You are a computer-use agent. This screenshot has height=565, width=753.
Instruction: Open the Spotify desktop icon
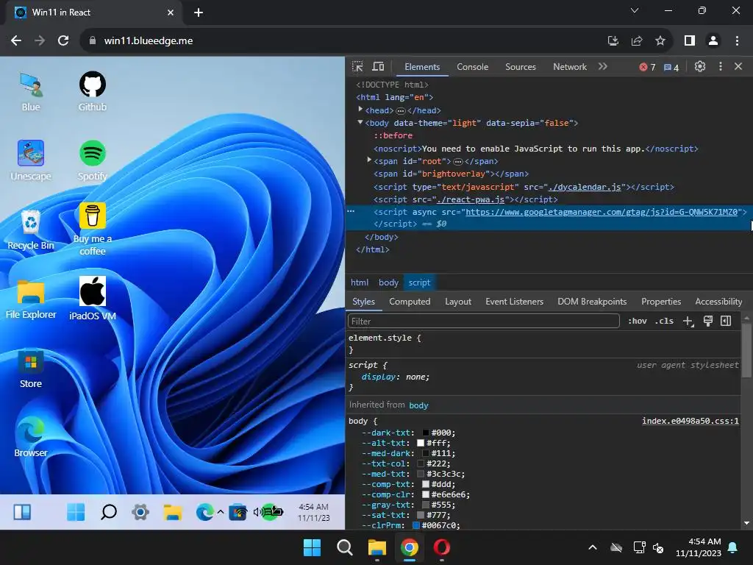point(92,161)
